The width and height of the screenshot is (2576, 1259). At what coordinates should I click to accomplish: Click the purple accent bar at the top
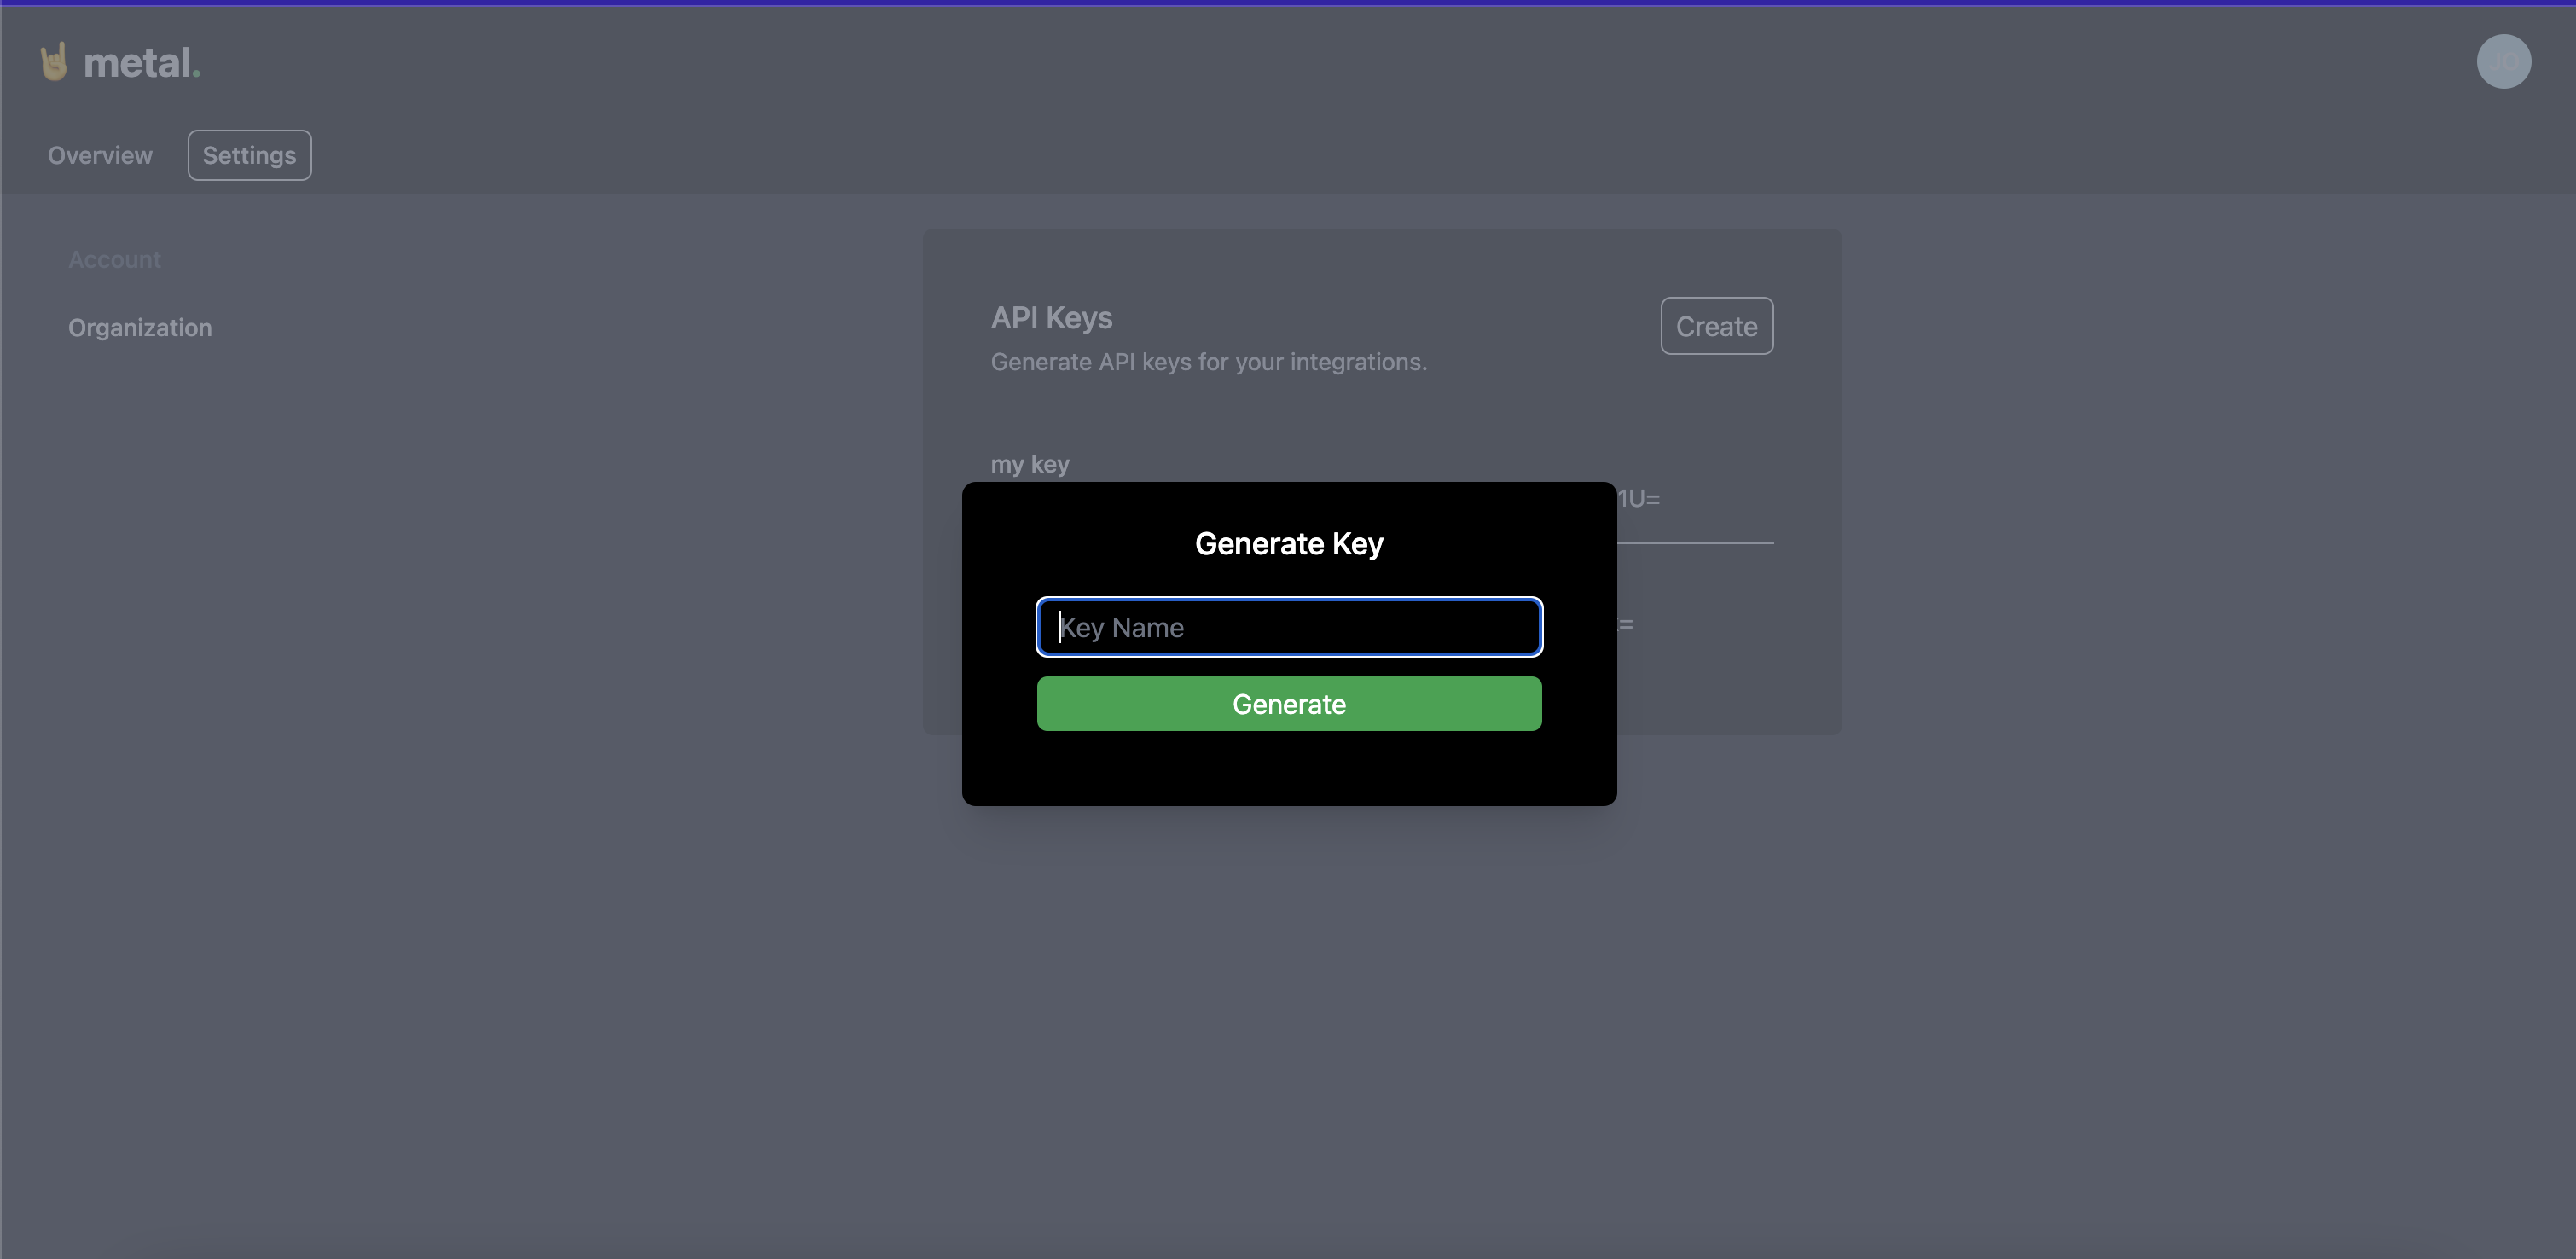coord(1288,2)
